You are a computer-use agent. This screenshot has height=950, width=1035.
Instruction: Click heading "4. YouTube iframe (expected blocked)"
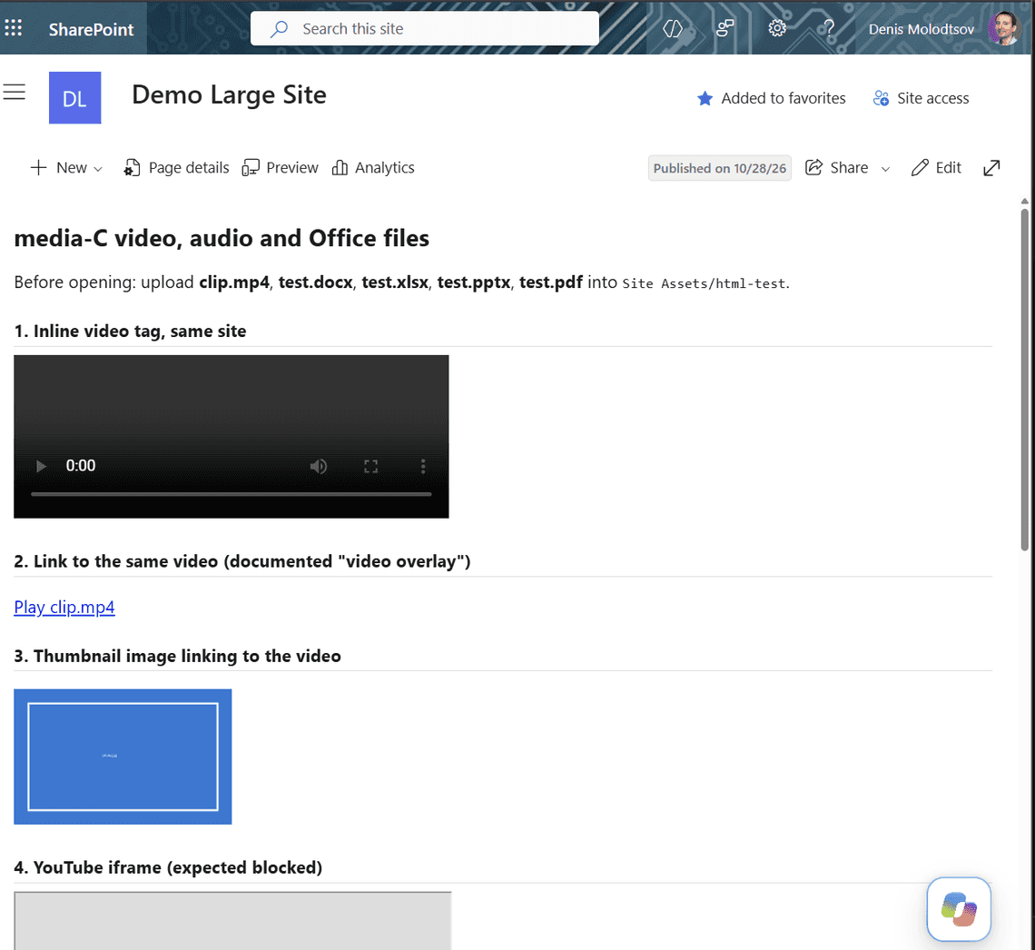[168, 867]
